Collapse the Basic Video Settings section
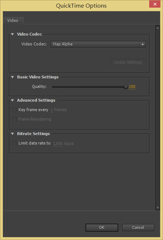This screenshot has height=240, width=163. (x=12, y=77)
